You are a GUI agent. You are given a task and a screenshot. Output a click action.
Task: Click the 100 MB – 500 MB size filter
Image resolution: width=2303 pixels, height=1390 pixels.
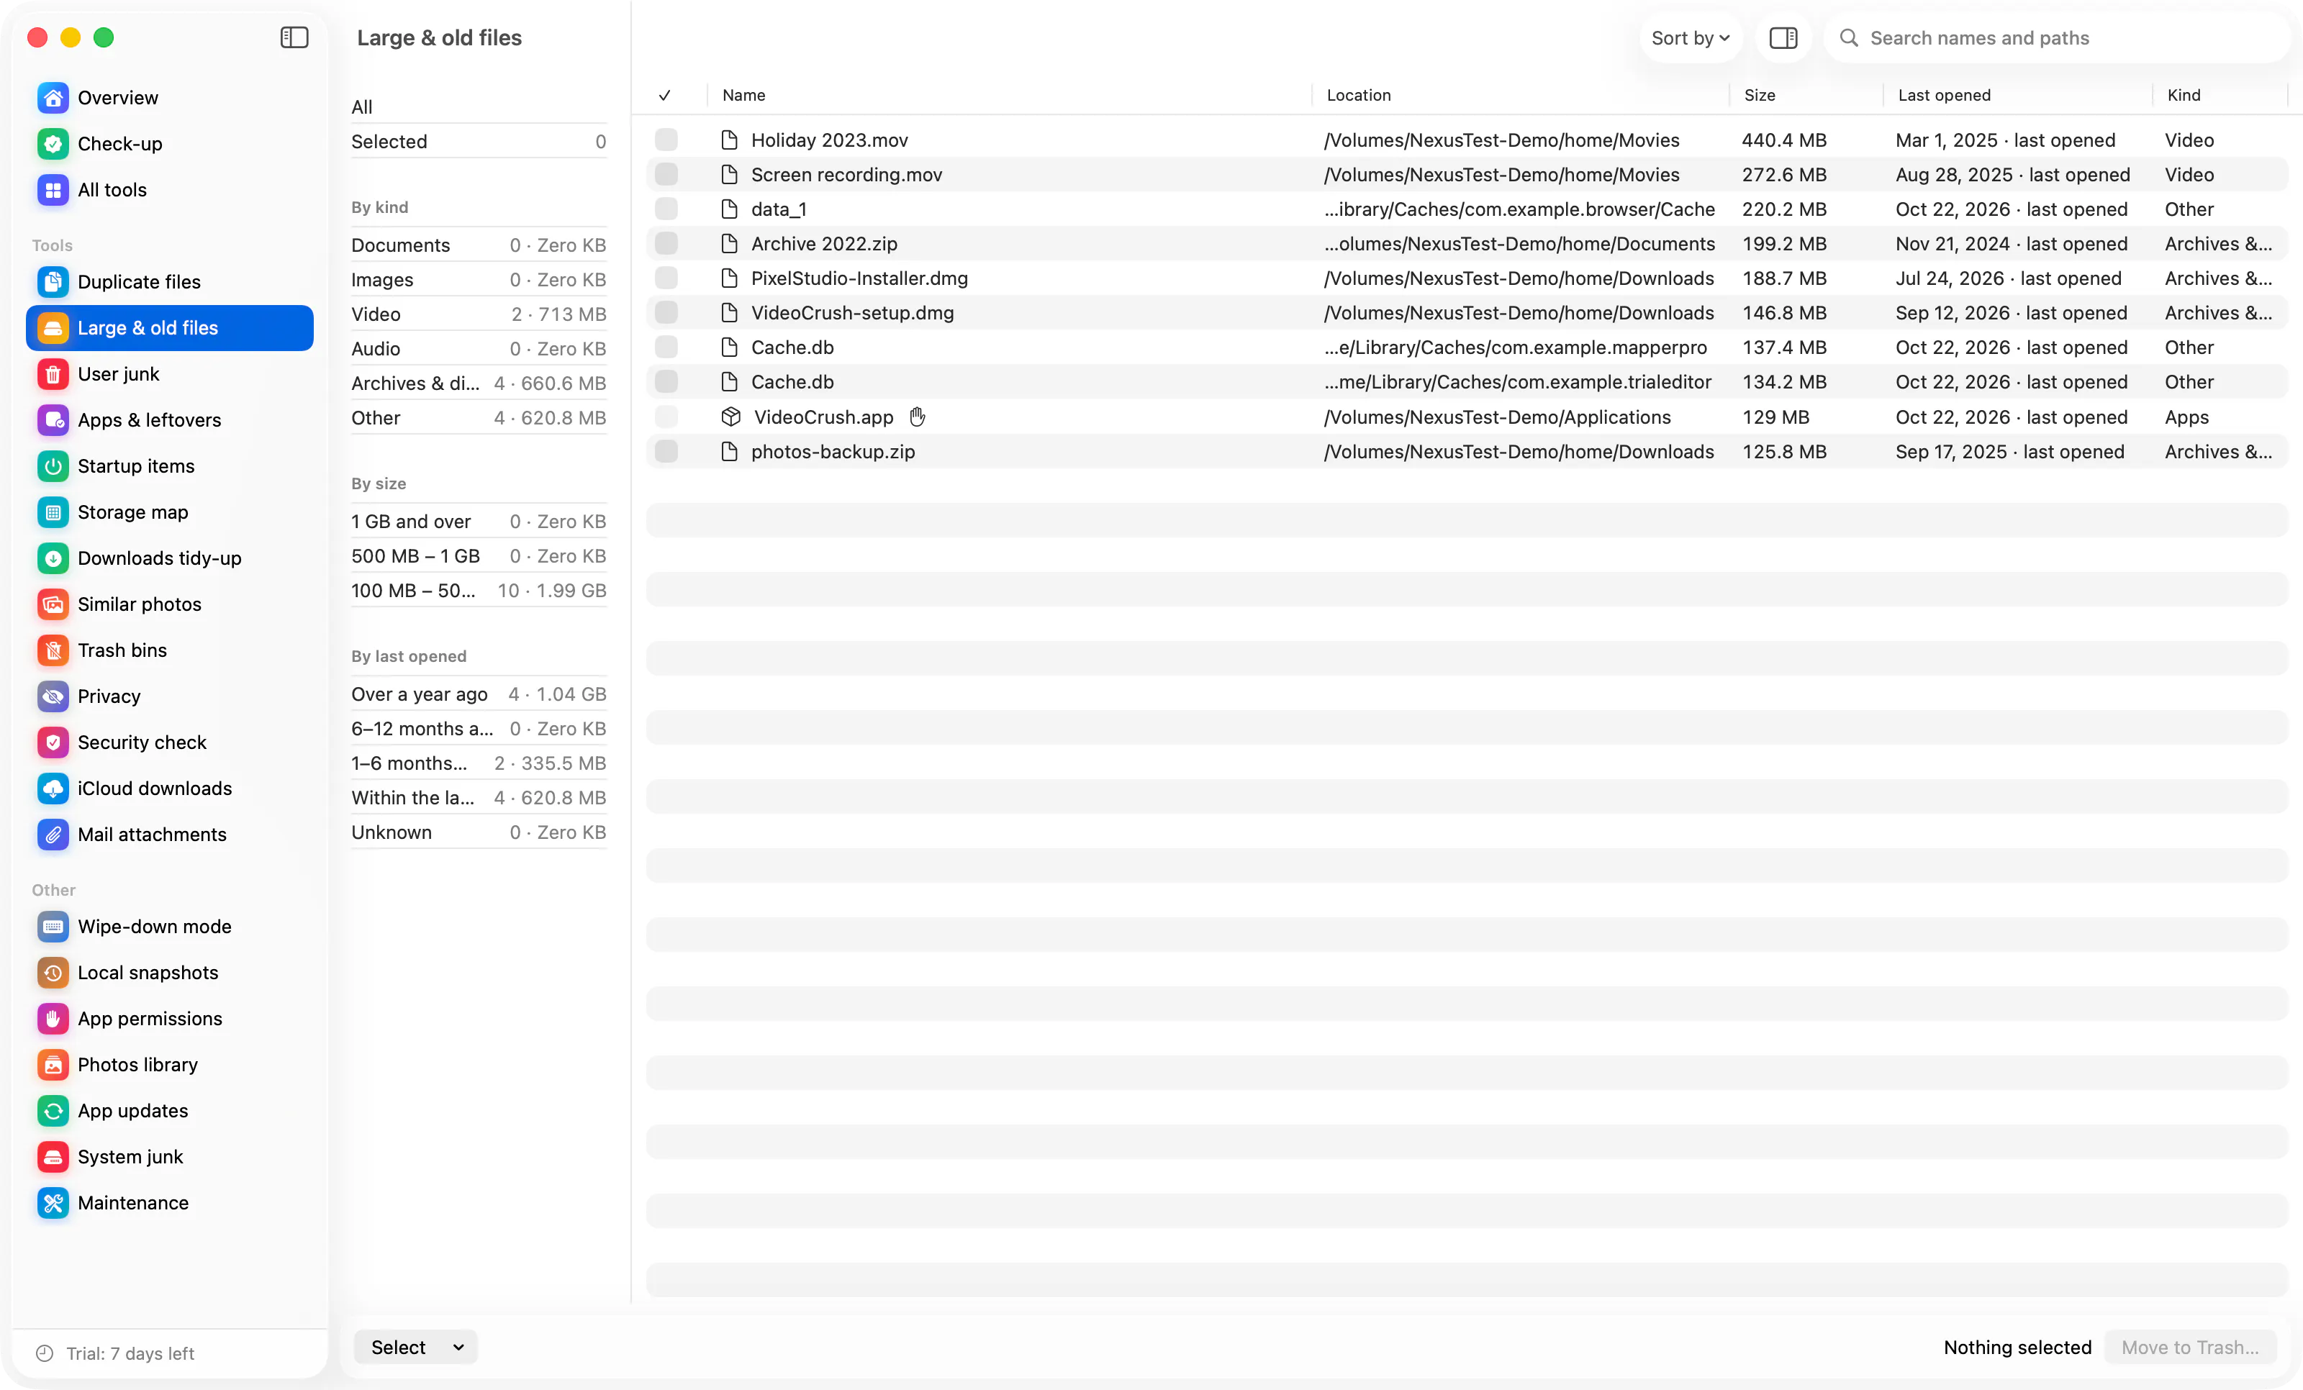[x=479, y=591]
